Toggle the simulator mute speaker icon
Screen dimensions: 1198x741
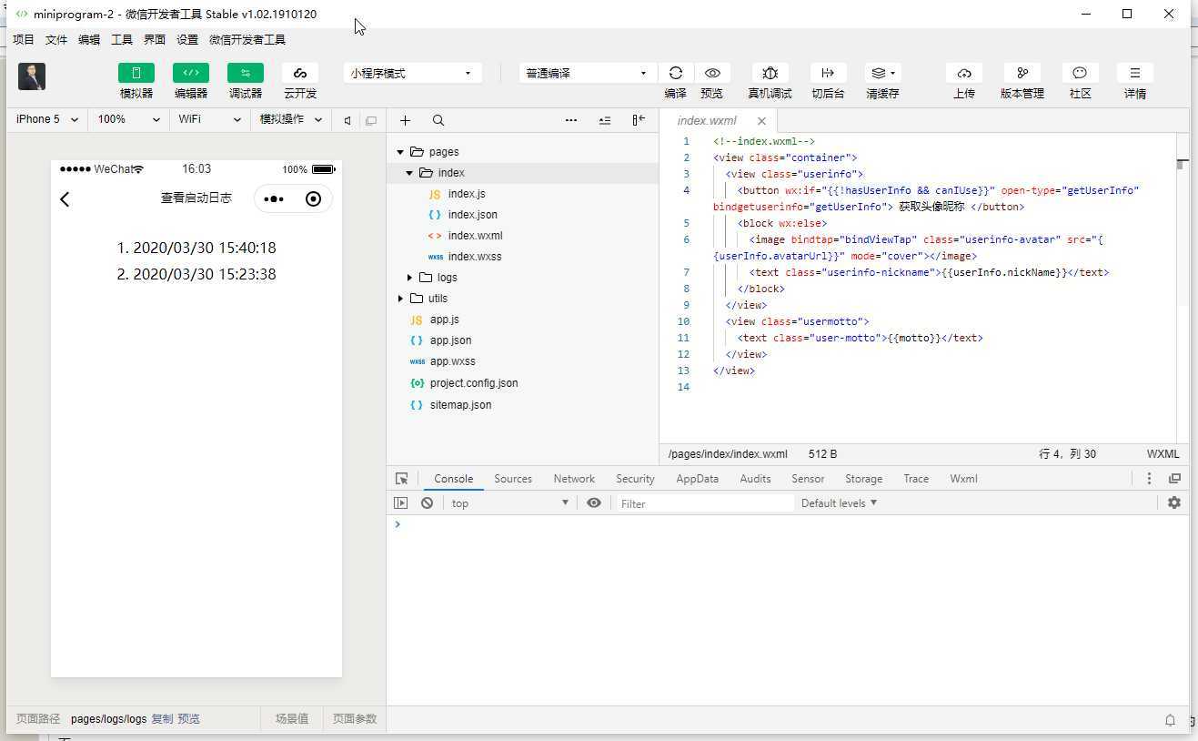[x=347, y=120]
